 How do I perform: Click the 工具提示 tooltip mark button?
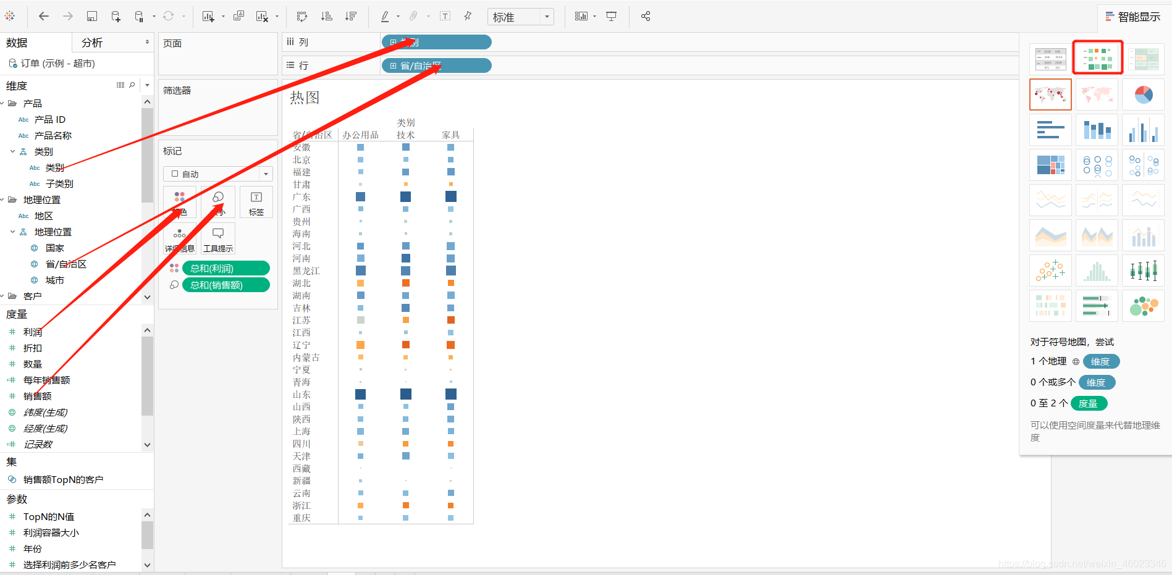218,238
